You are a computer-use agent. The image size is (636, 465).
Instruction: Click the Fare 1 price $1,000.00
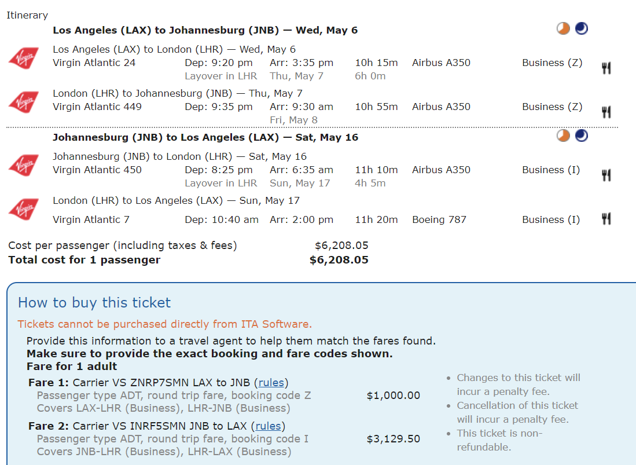coord(393,396)
